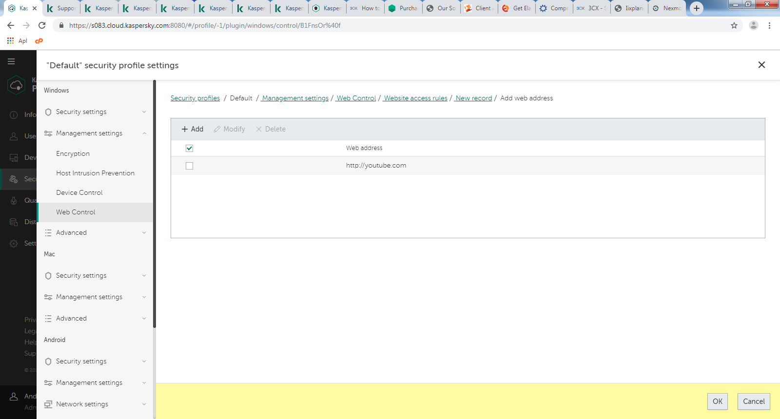Go back with the browser back arrow
Screen dimensions: 780x419
point(11,25)
